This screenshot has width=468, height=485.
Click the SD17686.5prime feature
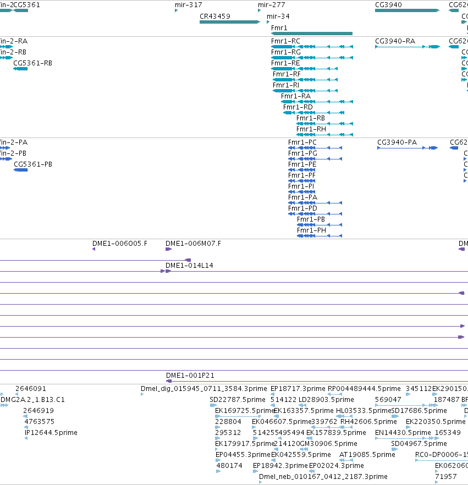click(395, 416)
